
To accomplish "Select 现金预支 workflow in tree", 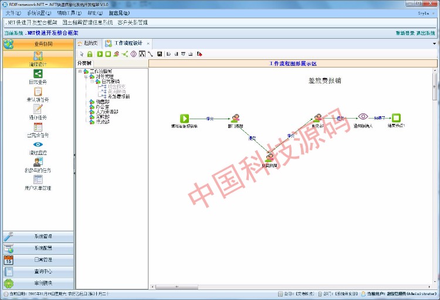I will coord(117,86).
